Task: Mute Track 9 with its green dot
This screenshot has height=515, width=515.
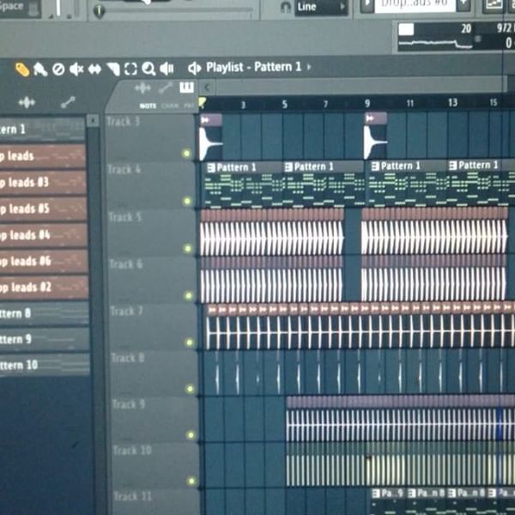Action: [x=191, y=435]
